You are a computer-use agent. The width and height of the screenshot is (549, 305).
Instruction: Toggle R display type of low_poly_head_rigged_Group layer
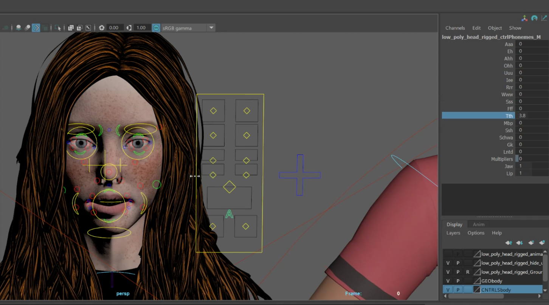[468, 272]
